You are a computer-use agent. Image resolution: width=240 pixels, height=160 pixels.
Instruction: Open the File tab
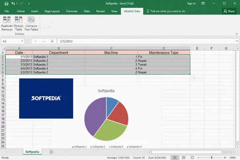[x=7, y=11]
